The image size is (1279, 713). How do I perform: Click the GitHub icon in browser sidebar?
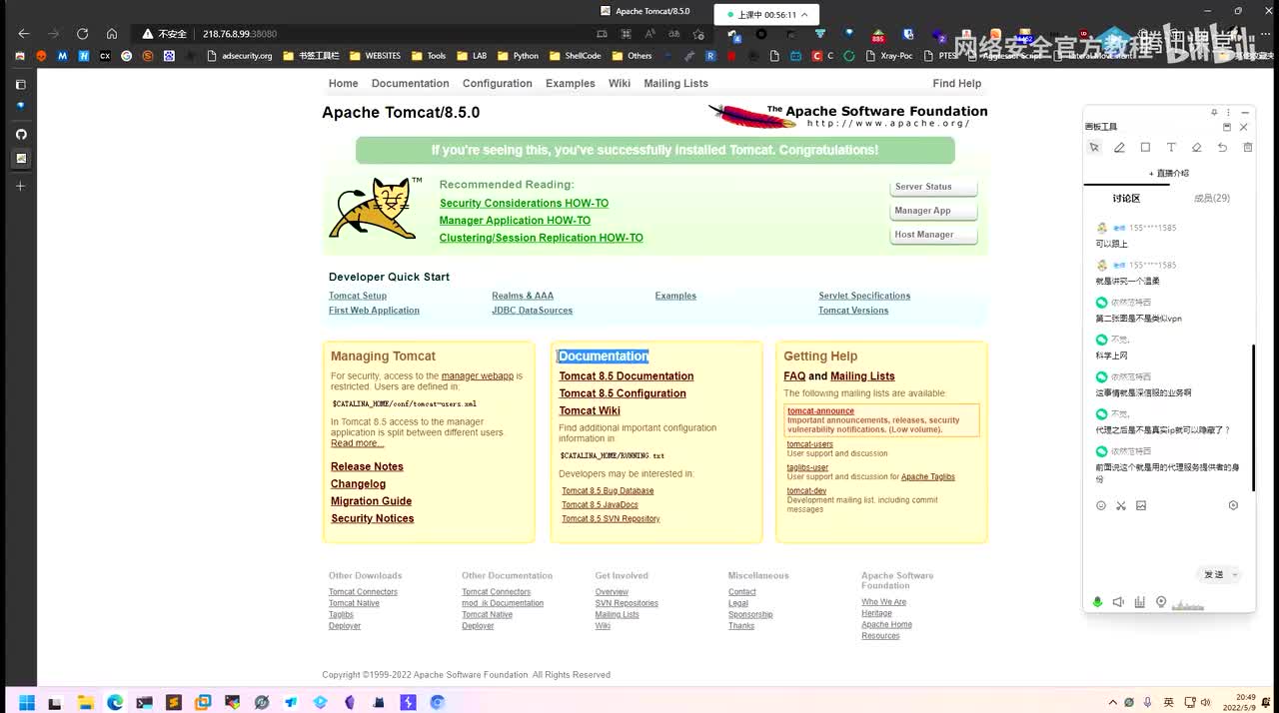pyautogui.click(x=20, y=134)
